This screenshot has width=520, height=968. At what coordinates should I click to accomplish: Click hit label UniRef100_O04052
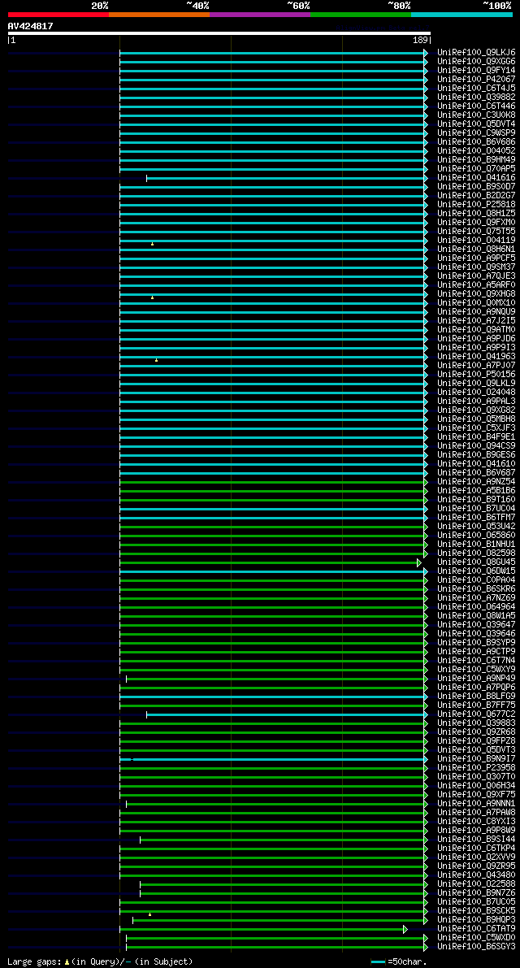point(476,150)
